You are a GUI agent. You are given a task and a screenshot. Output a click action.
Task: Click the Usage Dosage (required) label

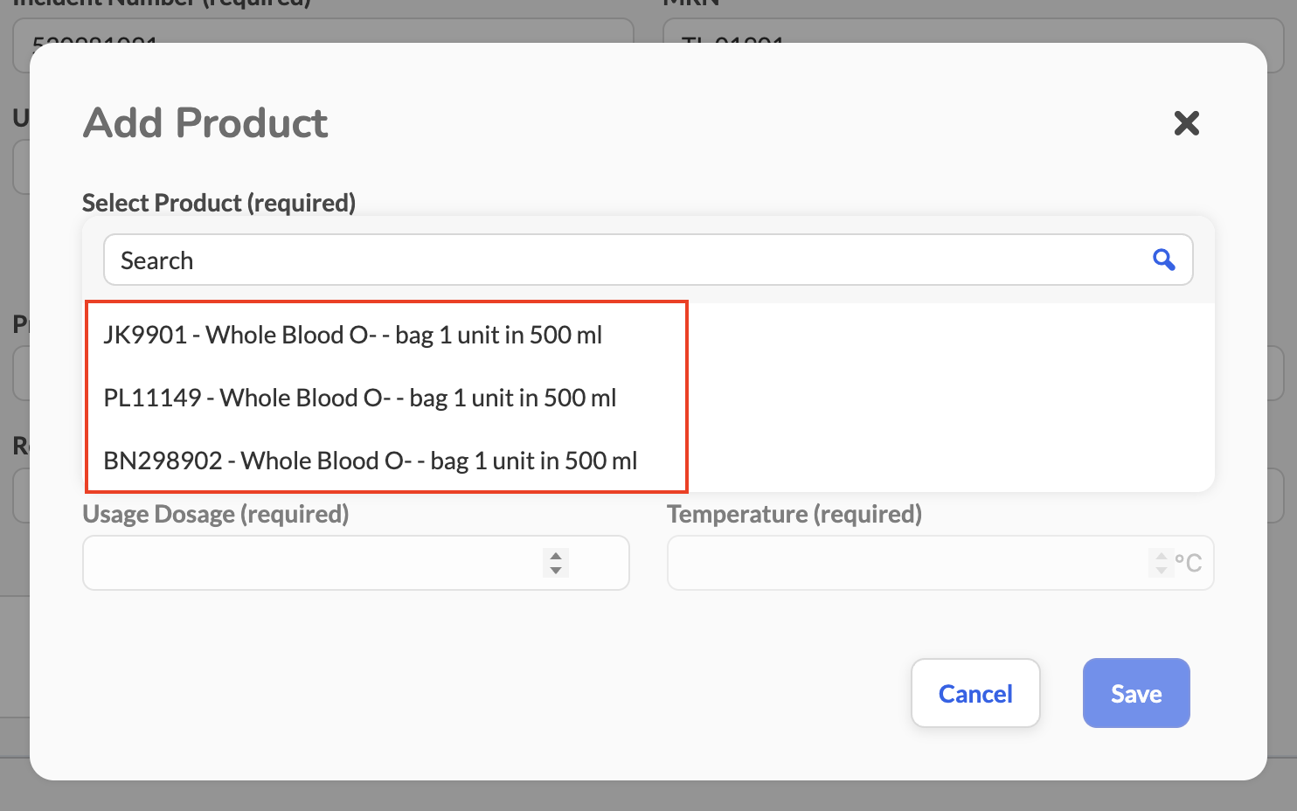[216, 514]
